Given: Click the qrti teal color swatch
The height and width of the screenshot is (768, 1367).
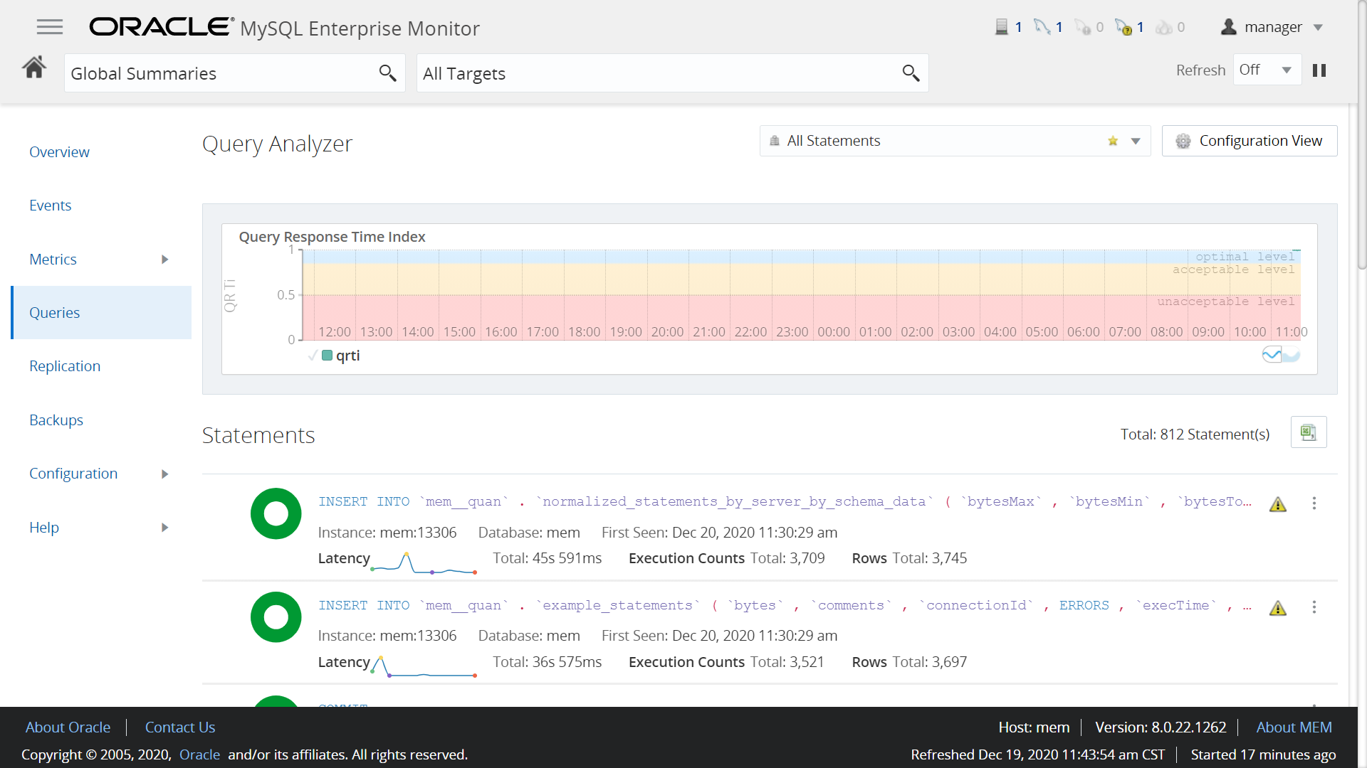Looking at the screenshot, I should (328, 356).
